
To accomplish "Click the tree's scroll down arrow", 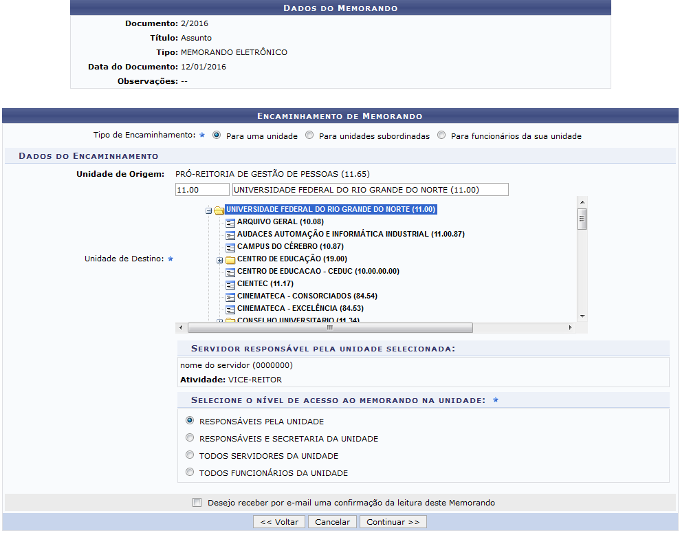I will pos(582,316).
